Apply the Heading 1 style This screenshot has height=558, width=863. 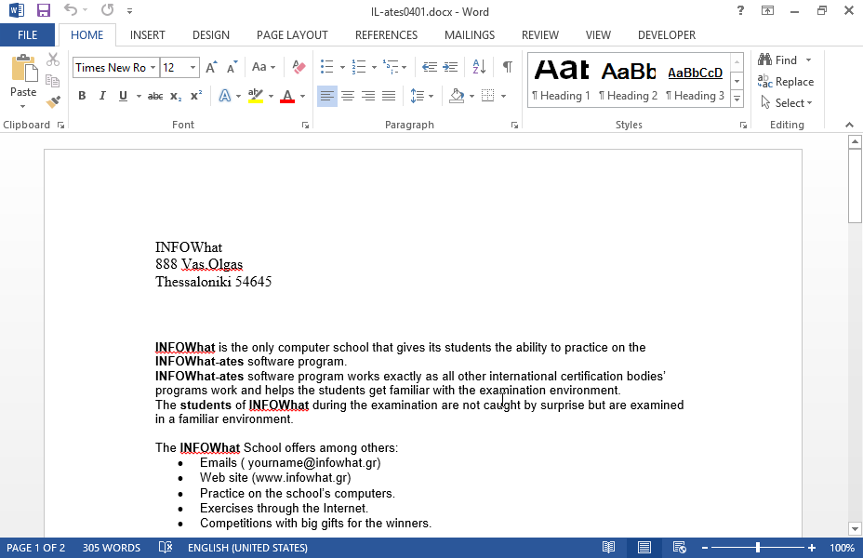pyautogui.click(x=562, y=80)
